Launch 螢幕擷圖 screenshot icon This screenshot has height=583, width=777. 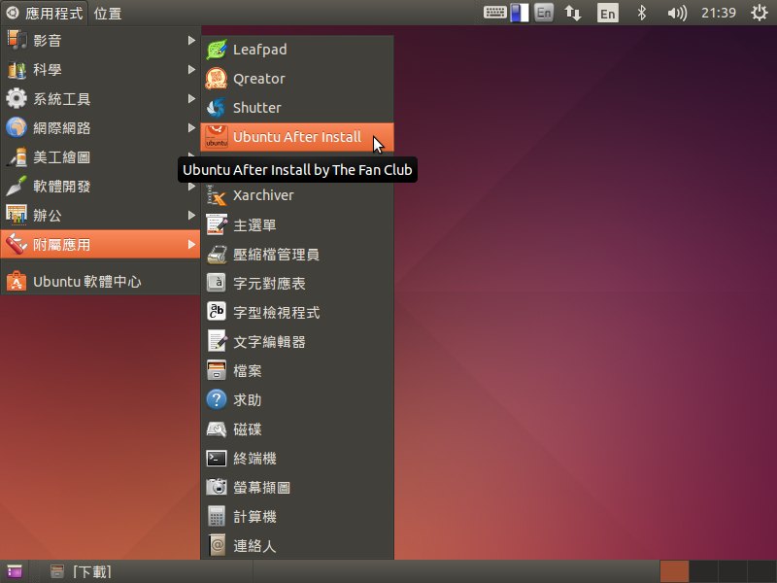(217, 488)
